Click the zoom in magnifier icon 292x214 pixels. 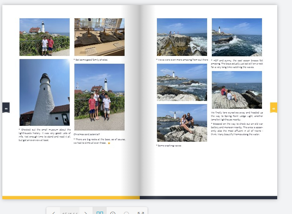113,212
